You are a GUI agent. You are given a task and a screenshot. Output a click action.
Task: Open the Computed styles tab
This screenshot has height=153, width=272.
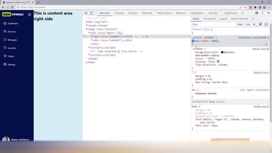[210, 19]
